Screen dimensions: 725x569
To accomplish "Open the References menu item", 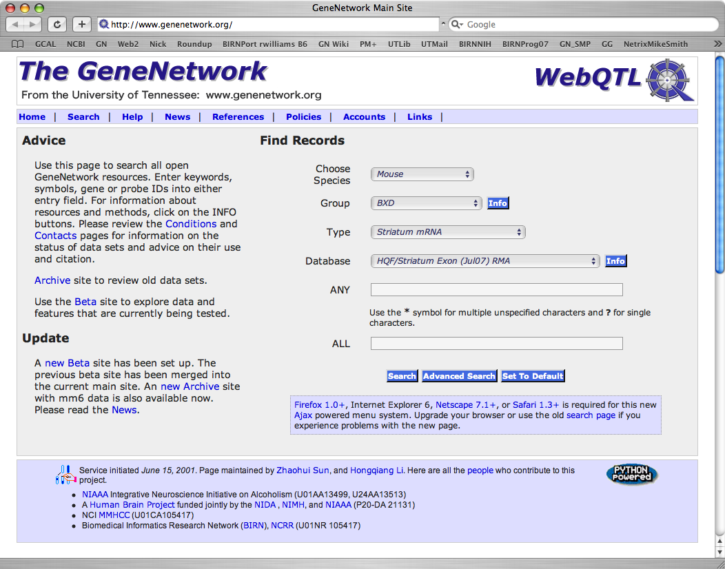I will 238,117.
